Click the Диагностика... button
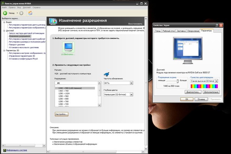Image resolution: width=231 pixels, height=154 pixels. pyautogui.click(x=193, y=92)
